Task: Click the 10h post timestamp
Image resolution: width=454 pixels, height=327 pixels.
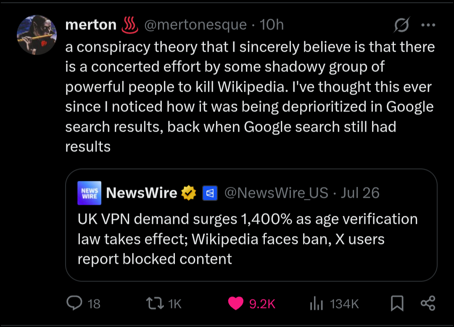Action: [x=272, y=25]
